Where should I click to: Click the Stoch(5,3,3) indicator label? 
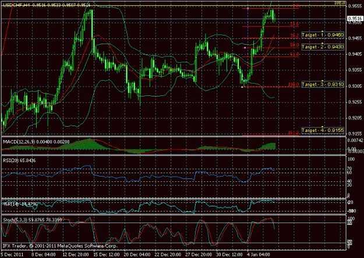[33, 220]
